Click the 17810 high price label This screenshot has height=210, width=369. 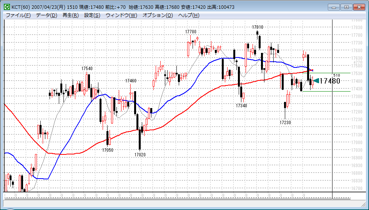click(258, 27)
